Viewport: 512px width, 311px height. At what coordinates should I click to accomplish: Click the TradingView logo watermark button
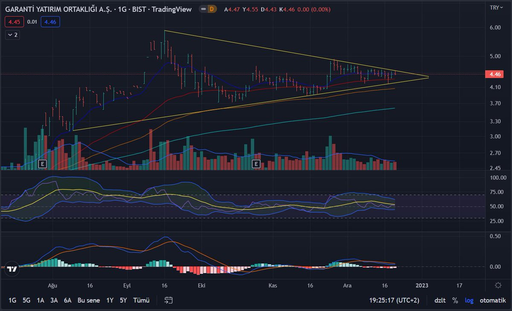[12, 269]
